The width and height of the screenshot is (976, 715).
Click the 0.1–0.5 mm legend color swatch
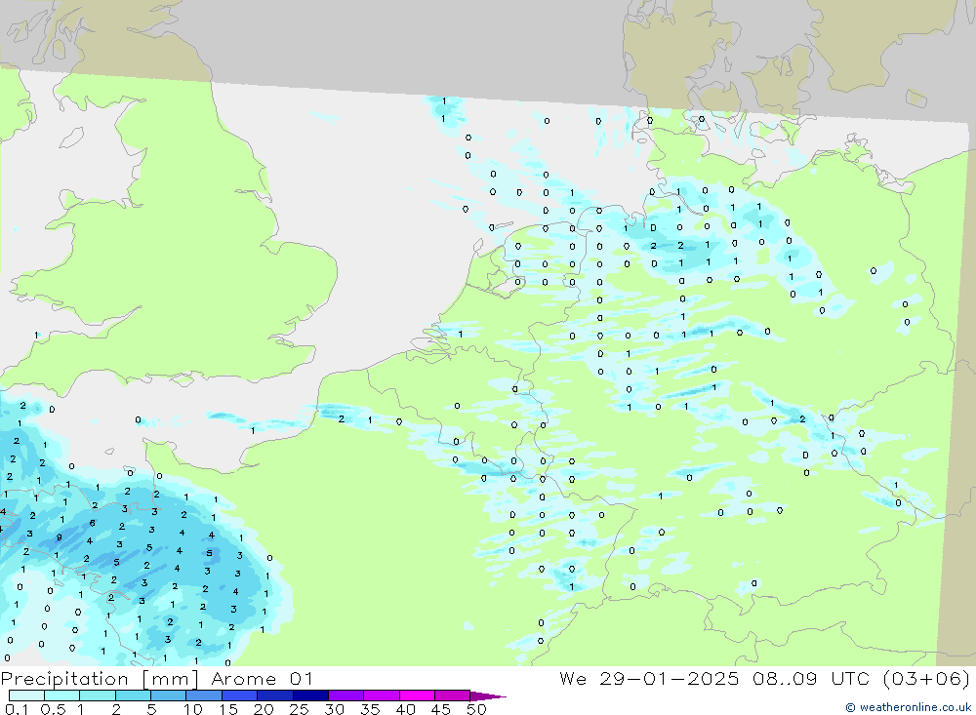tap(26, 695)
